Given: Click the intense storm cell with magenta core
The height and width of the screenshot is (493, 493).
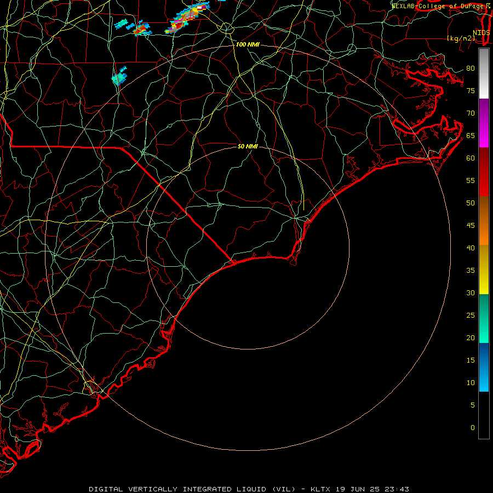Looking at the screenshot, I should pos(187,18).
